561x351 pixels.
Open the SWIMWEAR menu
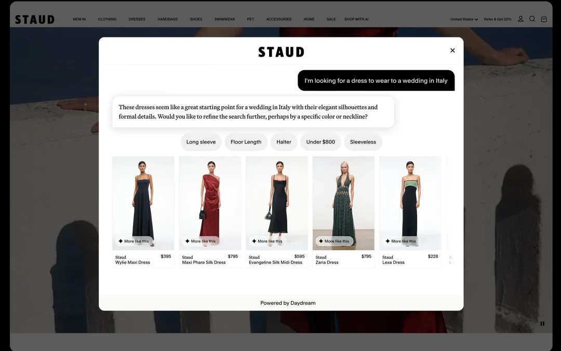pos(225,19)
